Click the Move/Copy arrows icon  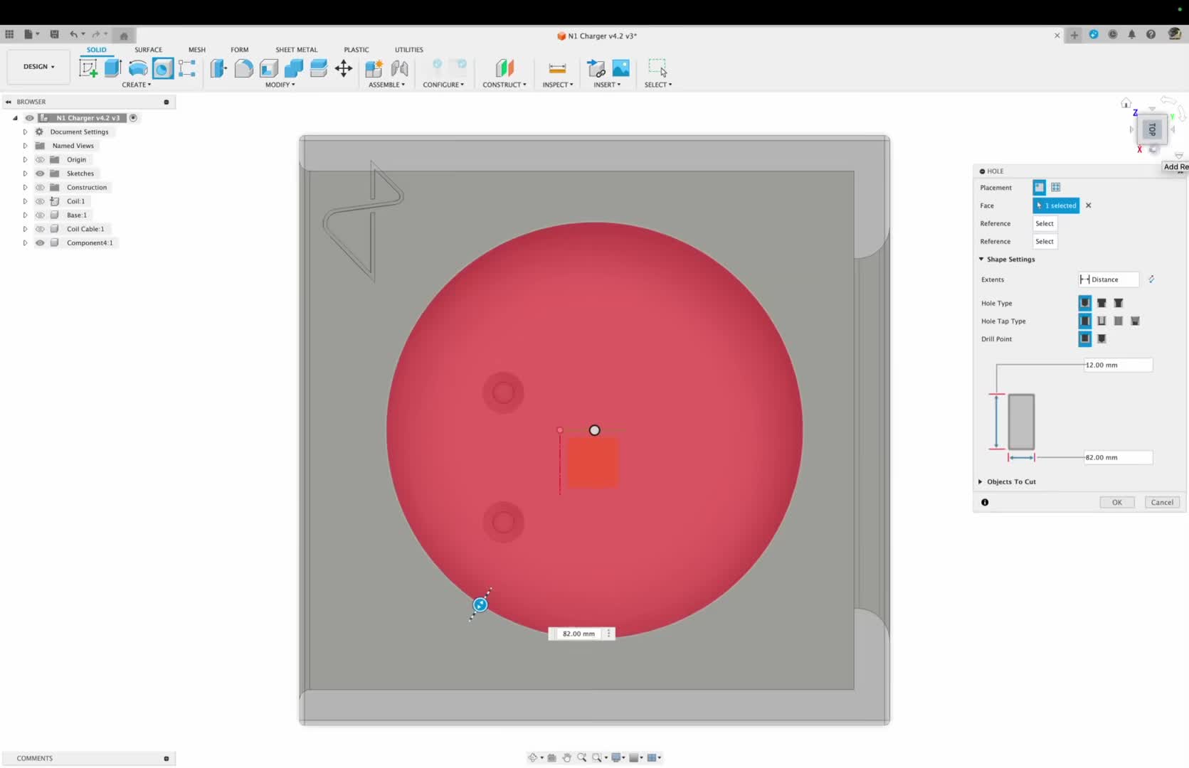click(344, 68)
